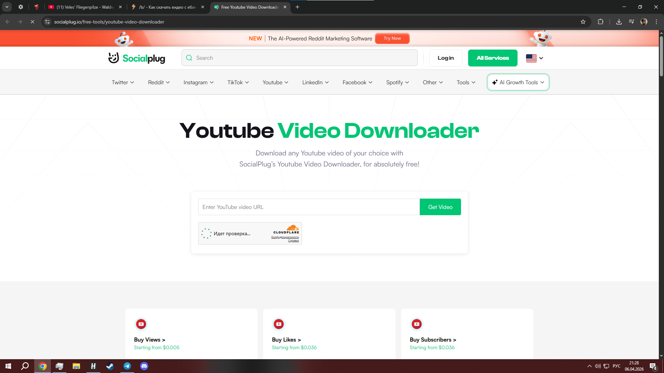Image resolution: width=664 pixels, height=373 pixels.
Task: Bookmark page with the star icon
Action: click(583, 22)
